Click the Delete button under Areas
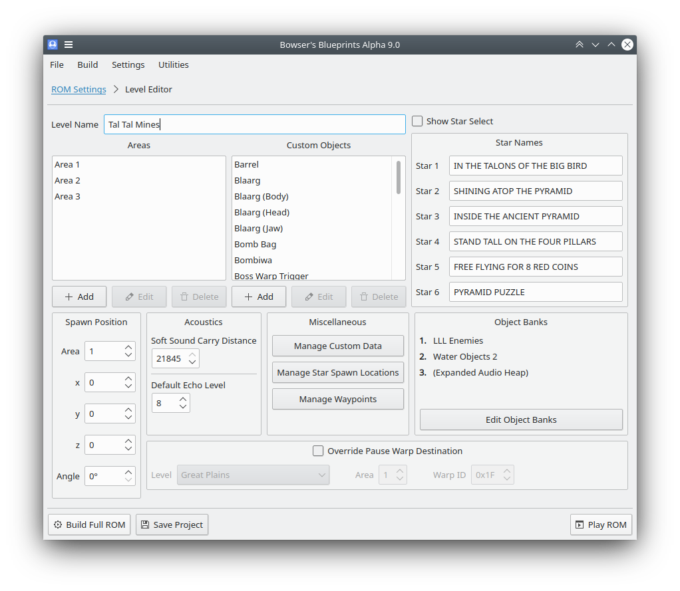Image resolution: width=680 pixels, height=591 pixels. pos(199,296)
